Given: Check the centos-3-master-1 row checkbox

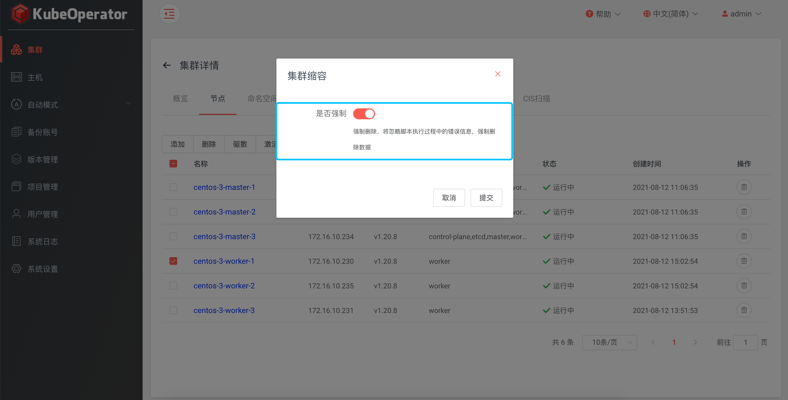Looking at the screenshot, I should tap(173, 187).
